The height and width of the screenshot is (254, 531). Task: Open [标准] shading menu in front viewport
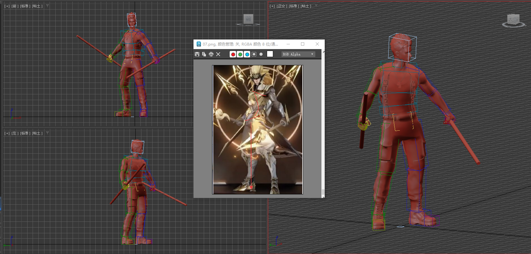pyautogui.click(x=25, y=6)
